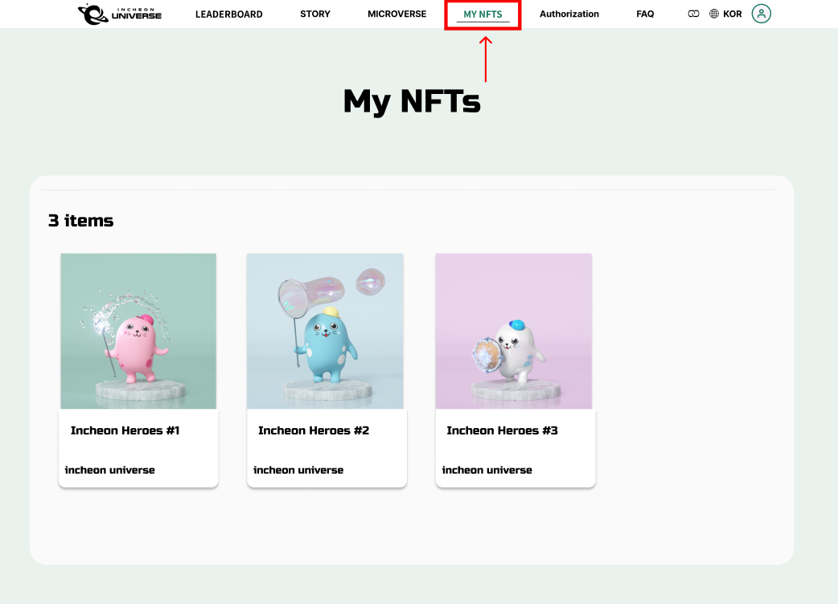838x604 pixels.
Task: Click the Incheon Universe logo
Action: pos(120,14)
